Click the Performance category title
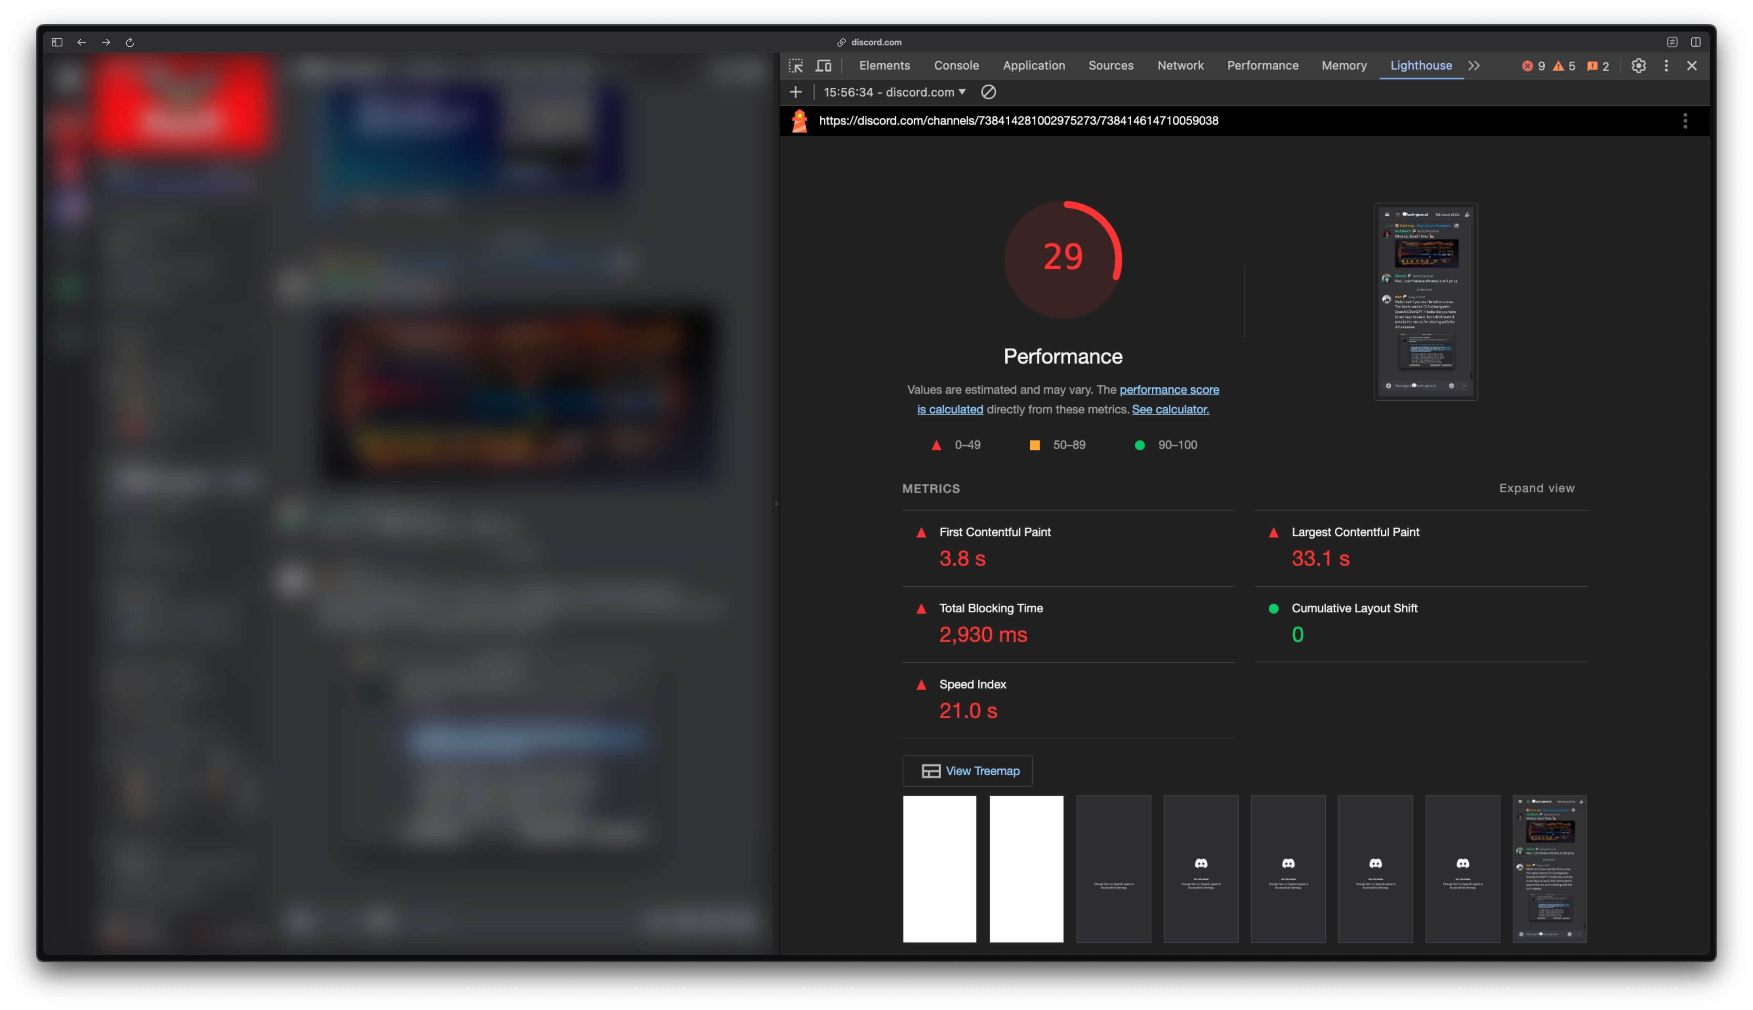This screenshot has width=1753, height=1010. coord(1062,357)
